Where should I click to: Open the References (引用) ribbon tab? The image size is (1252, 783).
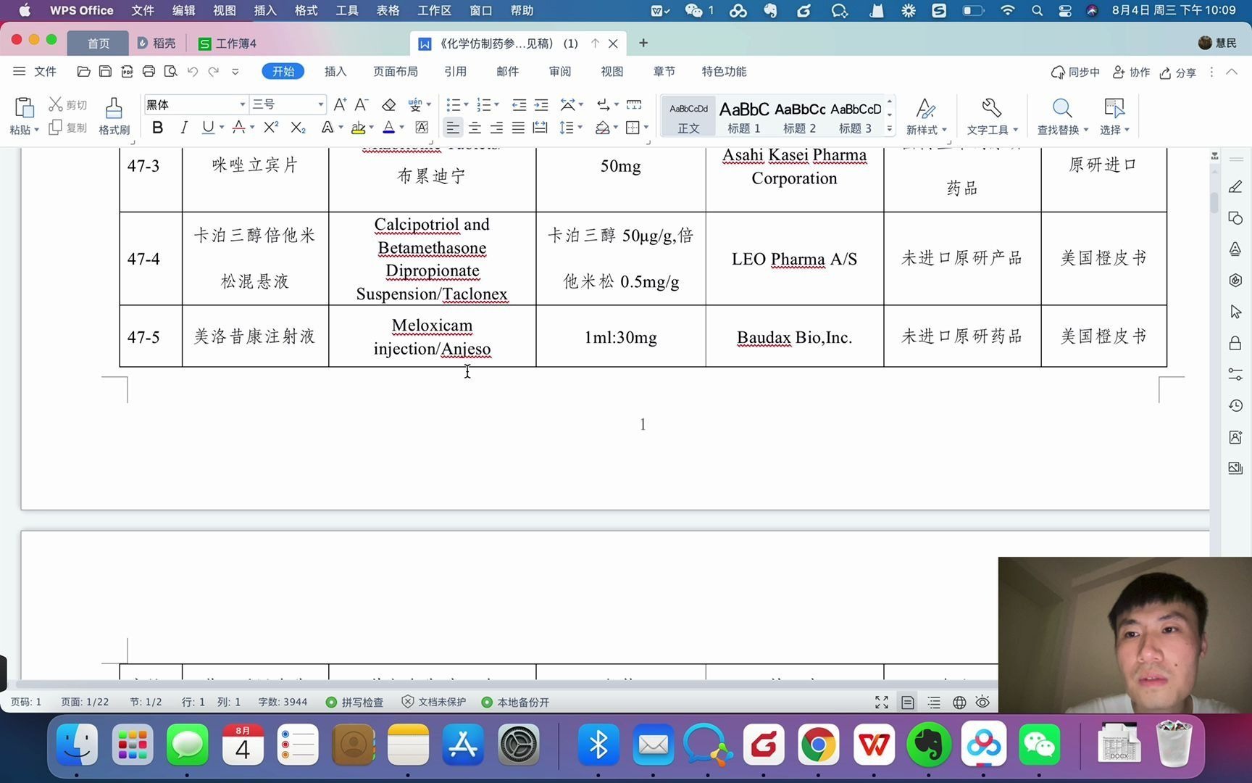click(x=455, y=71)
